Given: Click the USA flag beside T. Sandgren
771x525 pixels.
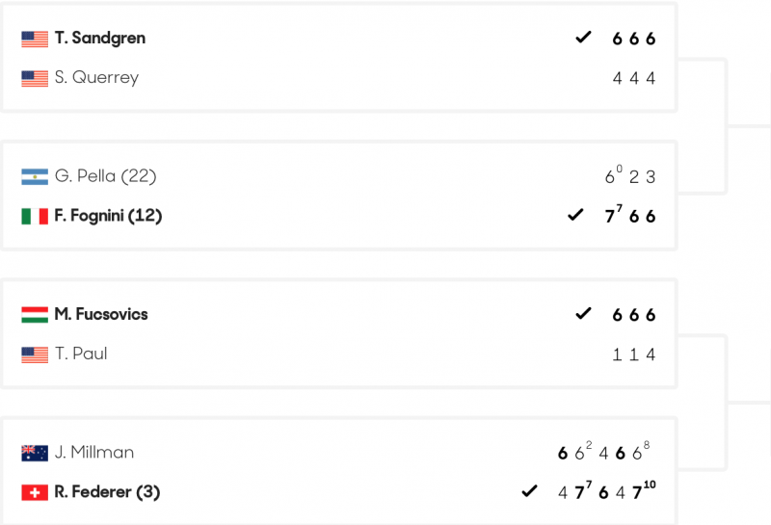Looking at the screenshot, I should 35,39.
